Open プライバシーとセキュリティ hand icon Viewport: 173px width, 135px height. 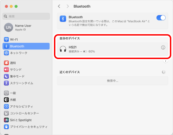(6, 127)
